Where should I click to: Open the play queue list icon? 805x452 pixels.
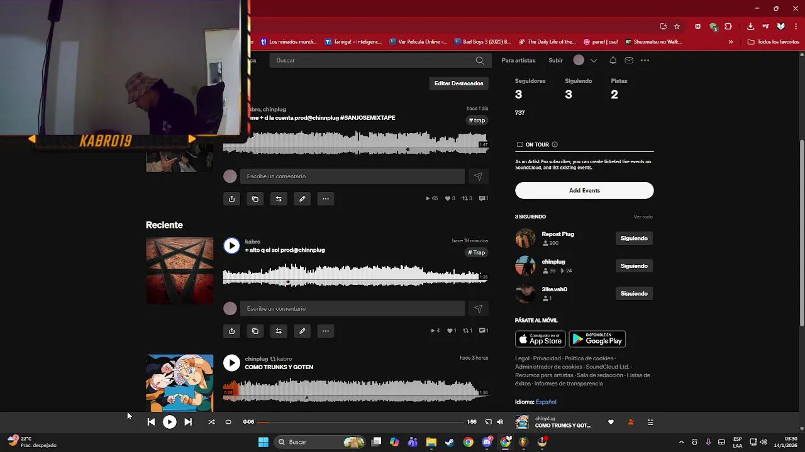coord(650,422)
